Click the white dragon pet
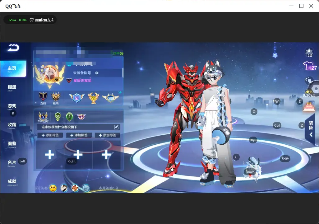The image size is (319, 224). (x=253, y=169)
